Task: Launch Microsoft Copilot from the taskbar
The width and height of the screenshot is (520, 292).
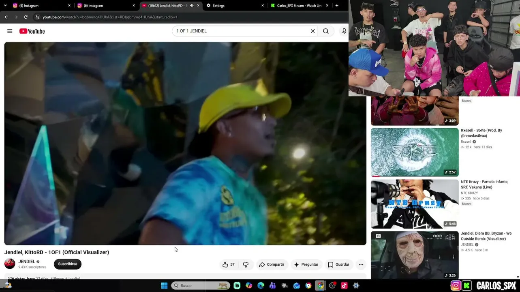Action: (249, 286)
